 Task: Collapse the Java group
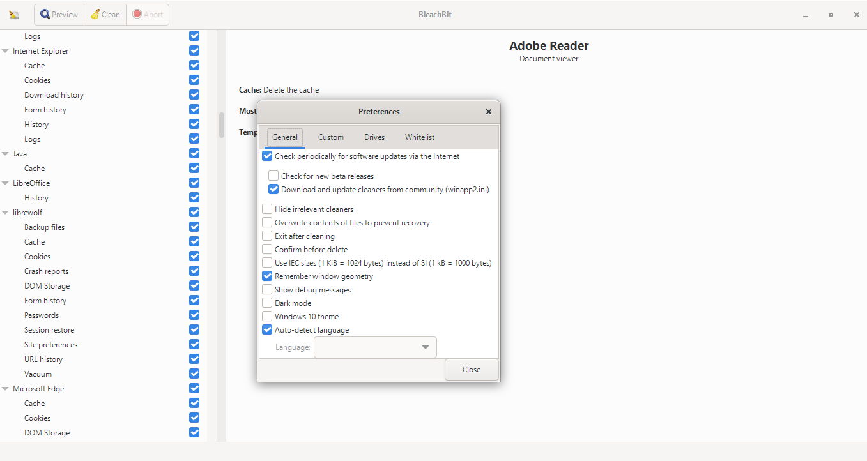coord(6,154)
